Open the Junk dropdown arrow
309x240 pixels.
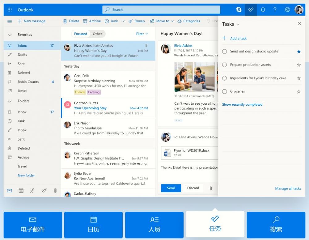(123, 21)
